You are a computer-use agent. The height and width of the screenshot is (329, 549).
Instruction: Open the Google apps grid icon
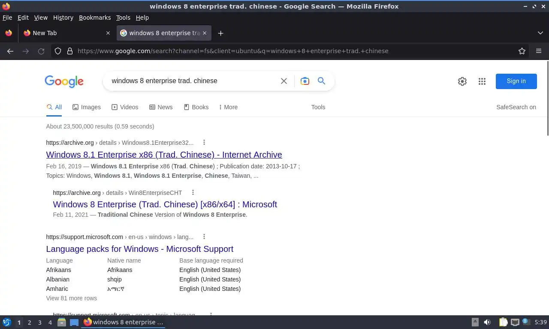click(x=482, y=81)
